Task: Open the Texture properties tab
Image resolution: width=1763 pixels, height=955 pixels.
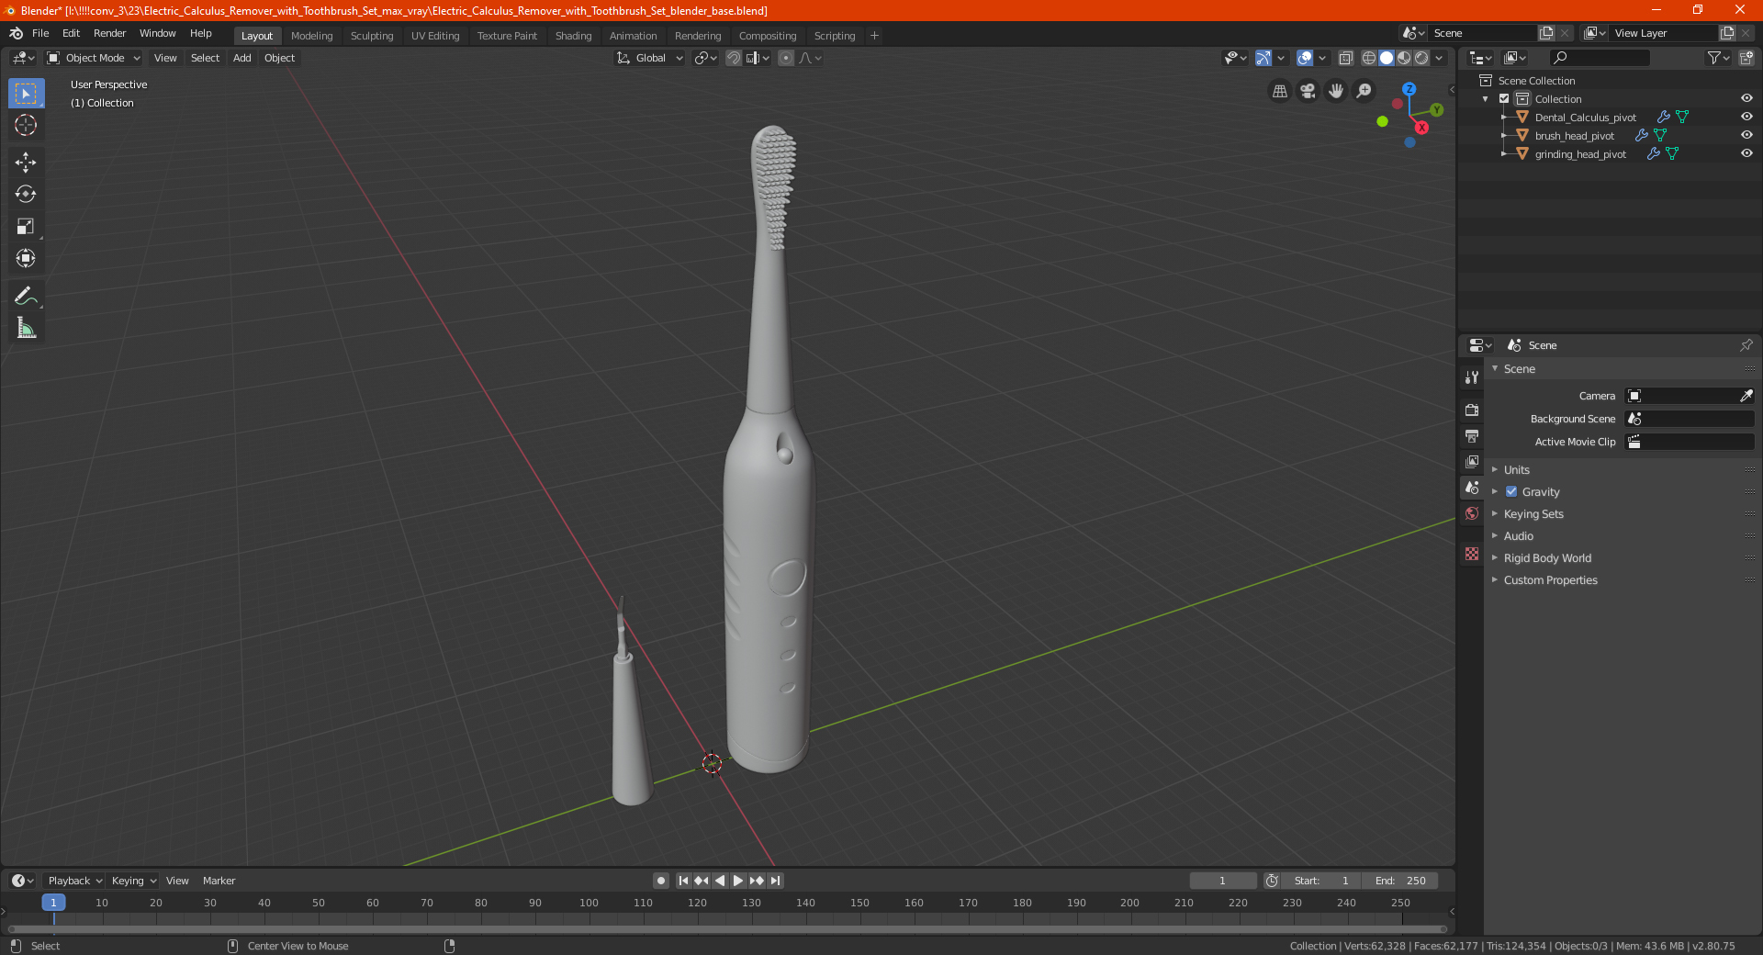Action: click(1472, 554)
